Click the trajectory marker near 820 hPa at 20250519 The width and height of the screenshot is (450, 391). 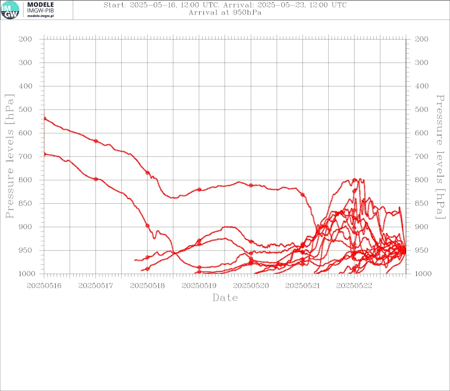[199, 190]
